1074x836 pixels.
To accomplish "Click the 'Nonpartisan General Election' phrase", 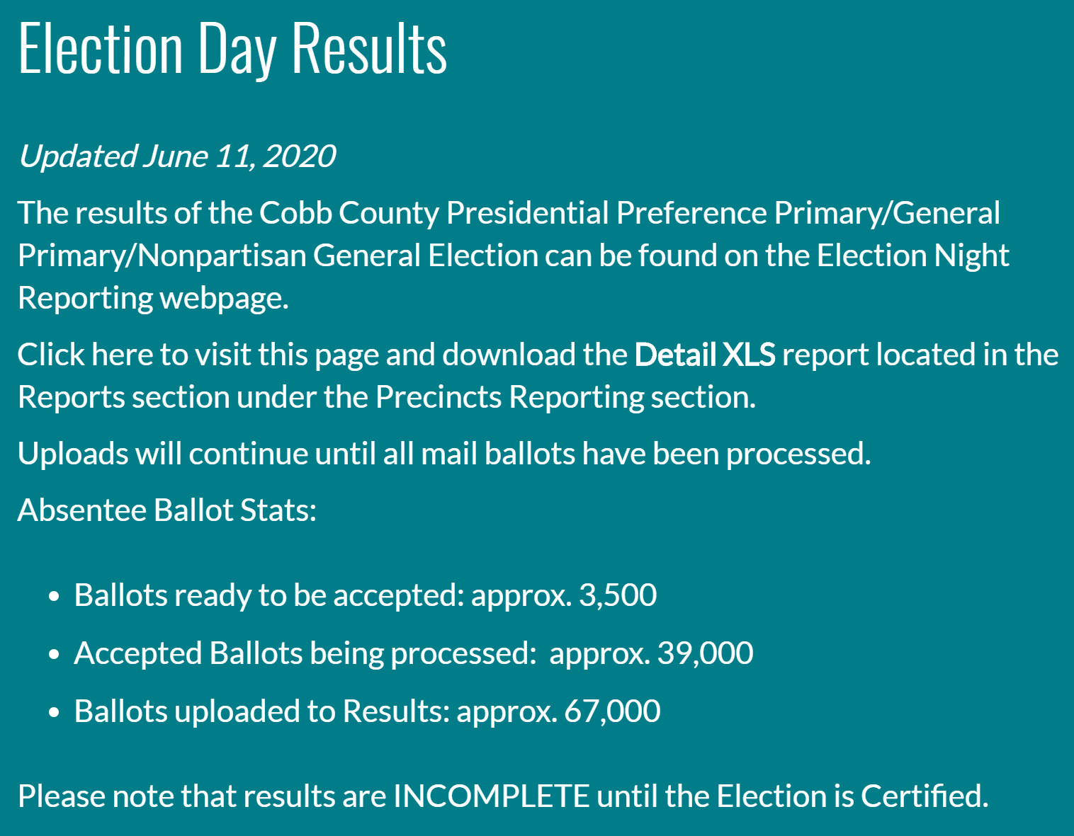I will click(338, 256).
